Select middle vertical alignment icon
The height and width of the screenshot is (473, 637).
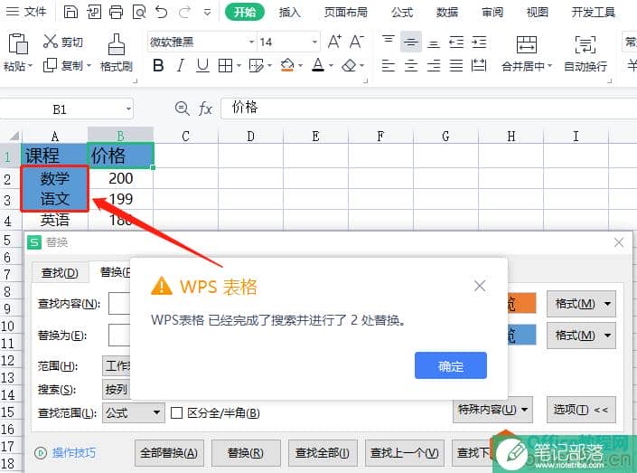pos(411,42)
